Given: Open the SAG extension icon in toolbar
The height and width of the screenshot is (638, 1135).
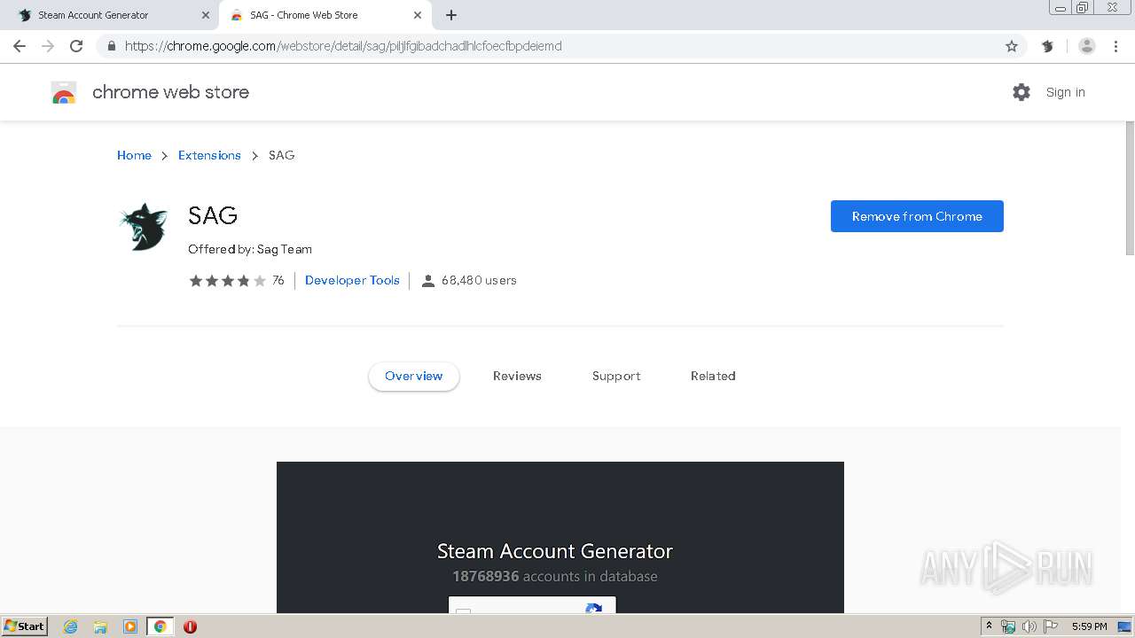Looking at the screenshot, I should tap(1047, 46).
